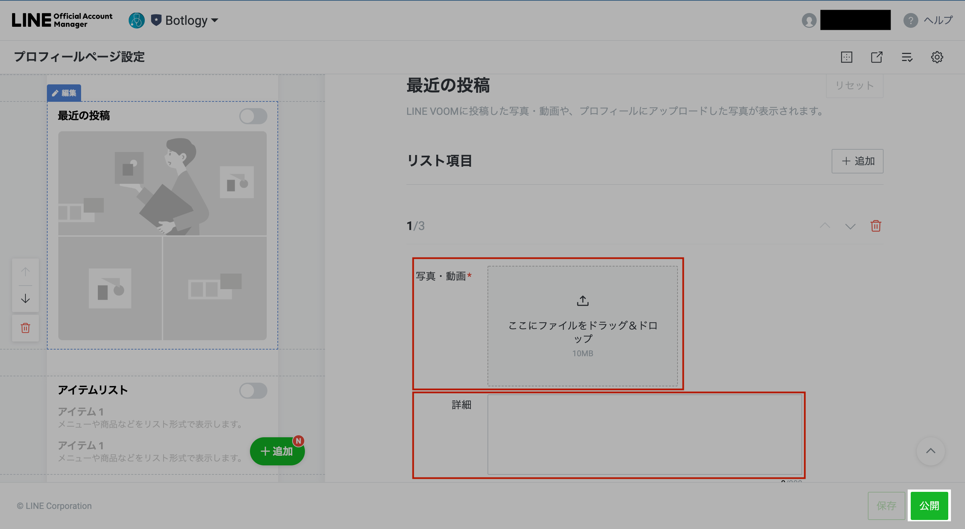Viewport: 965px width, 529px height.
Task: Delete the 最近の投稿 section in left panel
Action: coord(25,328)
